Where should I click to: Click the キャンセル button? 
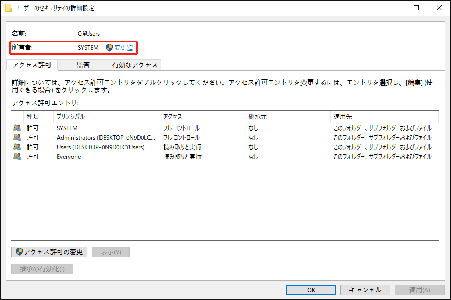point(365,290)
